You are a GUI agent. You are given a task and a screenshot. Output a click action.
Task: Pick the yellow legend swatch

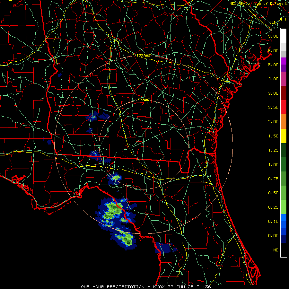coord(284,136)
